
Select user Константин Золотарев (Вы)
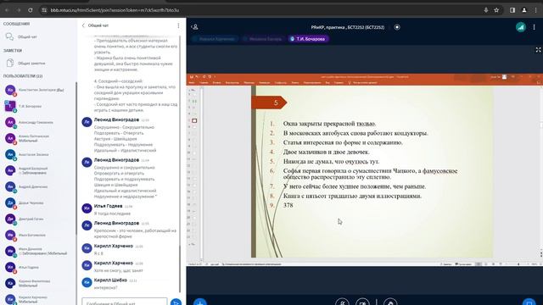(38, 90)
